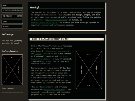Screen dimensions: 135x101
Task: Click the large 4:3 placeholder image in info panel
Action: coord(89,70)
